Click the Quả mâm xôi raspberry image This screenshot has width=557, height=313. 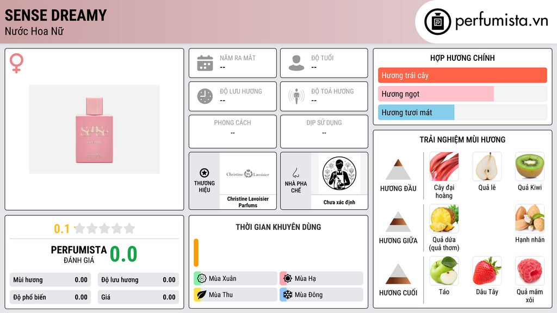530,271
